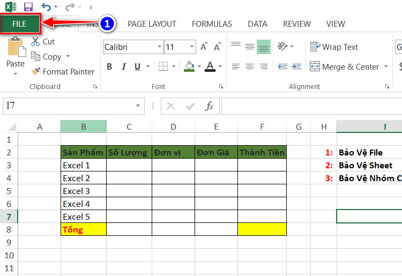Toggle Underline formatting

(x=137, y=66)
